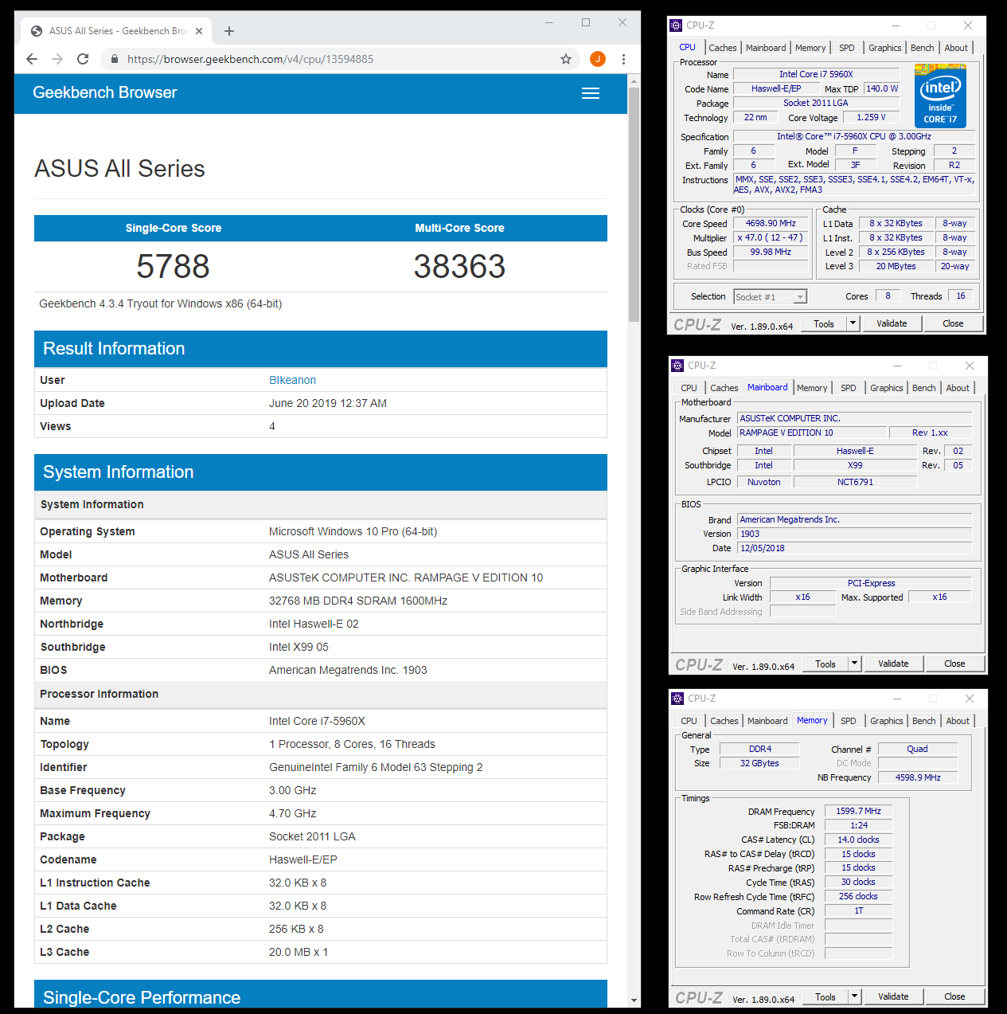The width and height of the screenshot is (1007, 1014).
Task: Click Close button in Mainboard window
Action: pyautogui.click(x=954, y=664)
